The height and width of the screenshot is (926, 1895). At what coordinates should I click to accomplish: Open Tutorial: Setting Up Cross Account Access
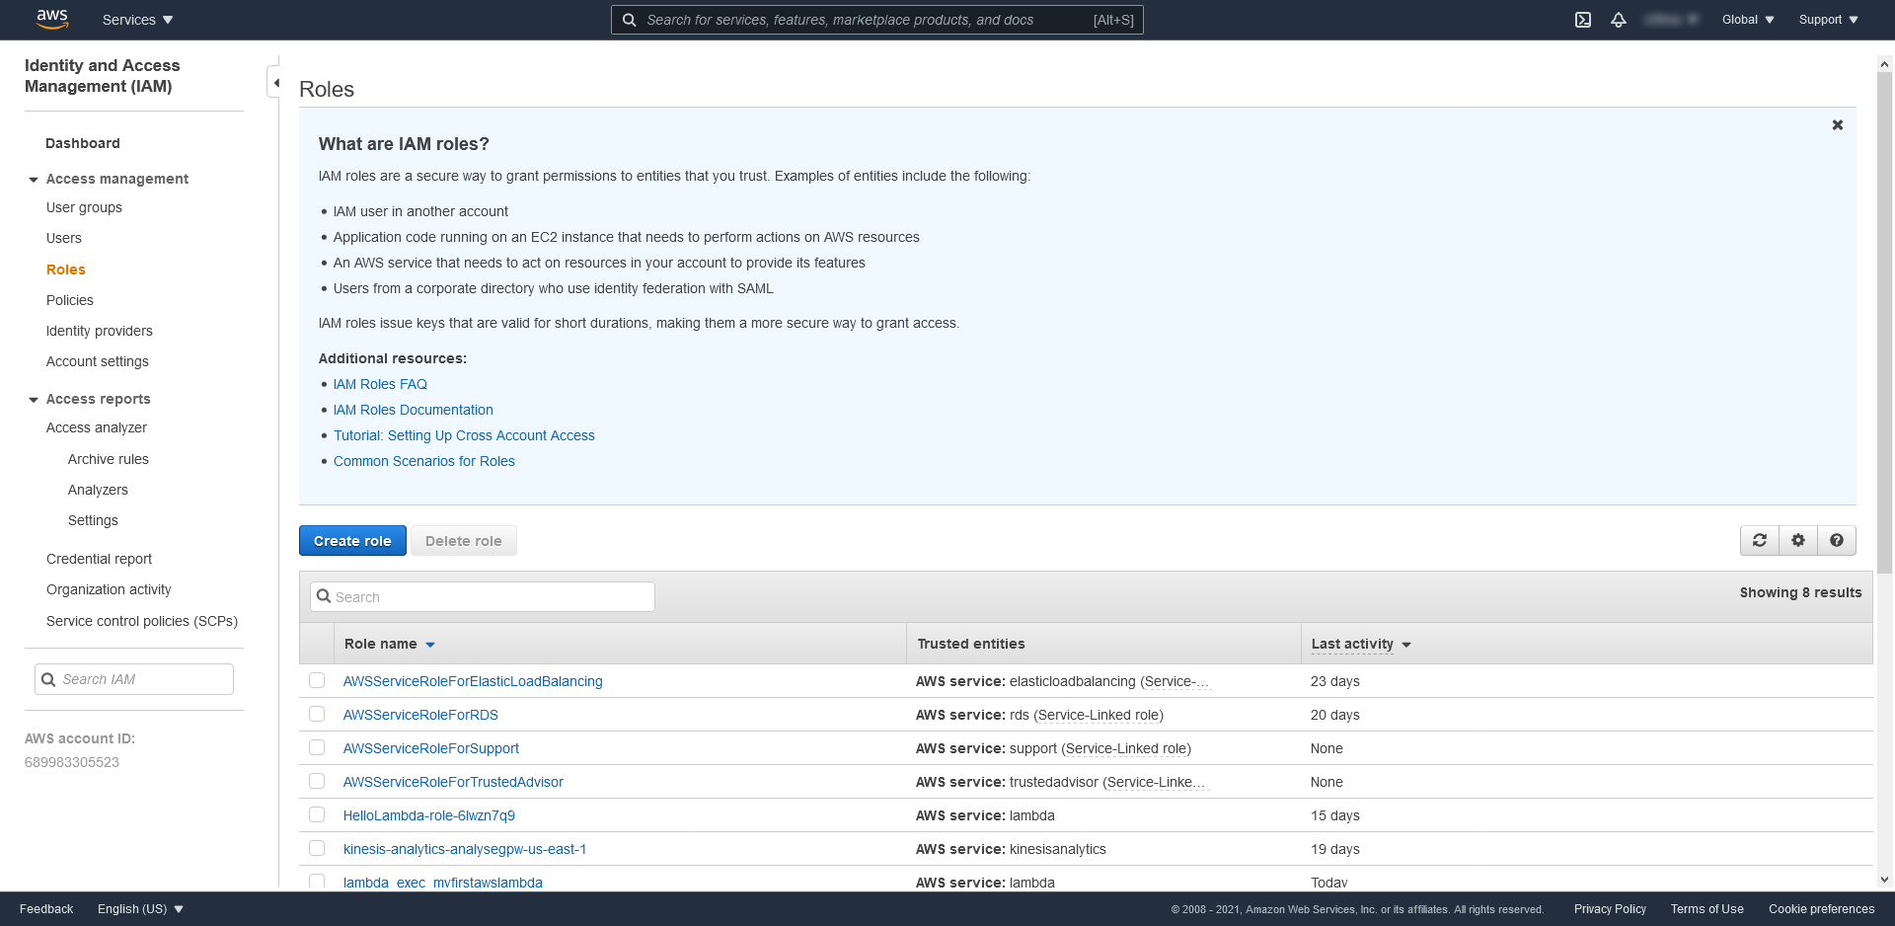coord(464,435)
